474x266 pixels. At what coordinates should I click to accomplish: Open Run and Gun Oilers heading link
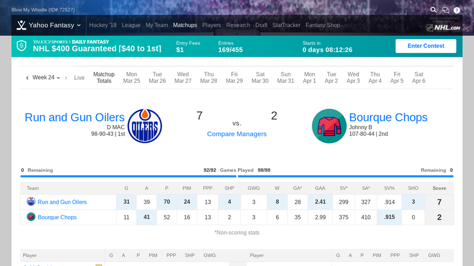(75, 117)
